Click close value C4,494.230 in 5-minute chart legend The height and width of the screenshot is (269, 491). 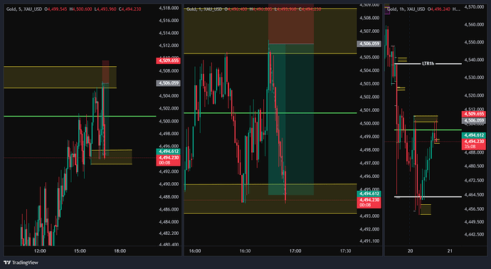click(130, 9)
